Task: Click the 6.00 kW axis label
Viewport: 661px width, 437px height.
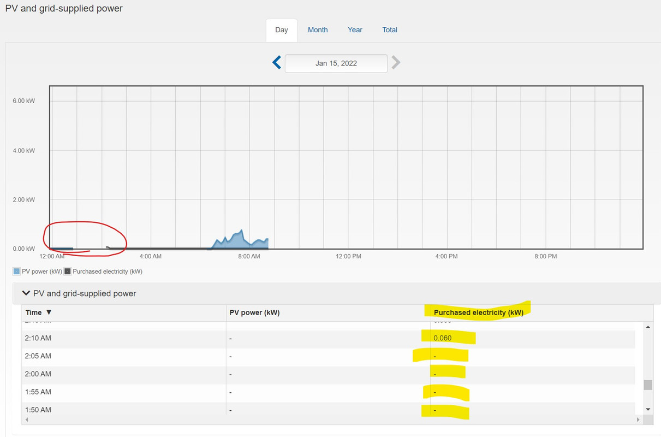Action: (24, 101)
